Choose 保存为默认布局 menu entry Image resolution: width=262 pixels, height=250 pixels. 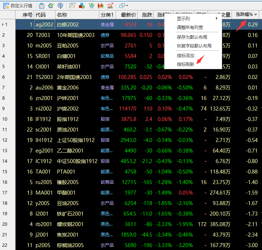(192, 37)
